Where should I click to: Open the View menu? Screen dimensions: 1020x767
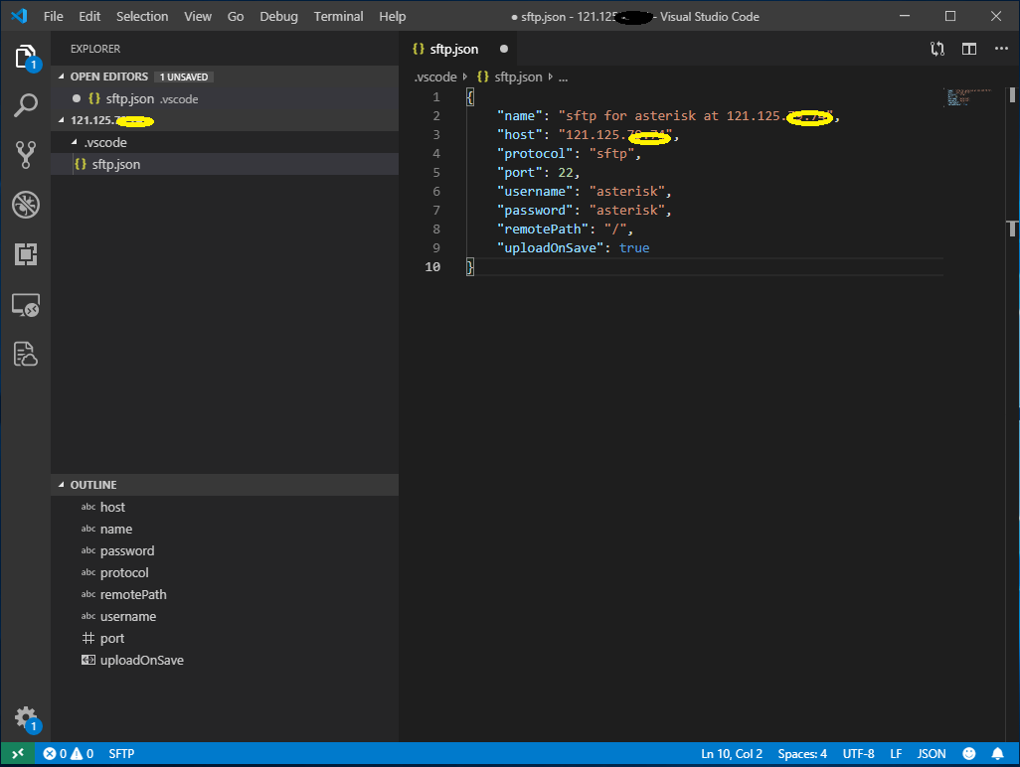tap(198, 16)
